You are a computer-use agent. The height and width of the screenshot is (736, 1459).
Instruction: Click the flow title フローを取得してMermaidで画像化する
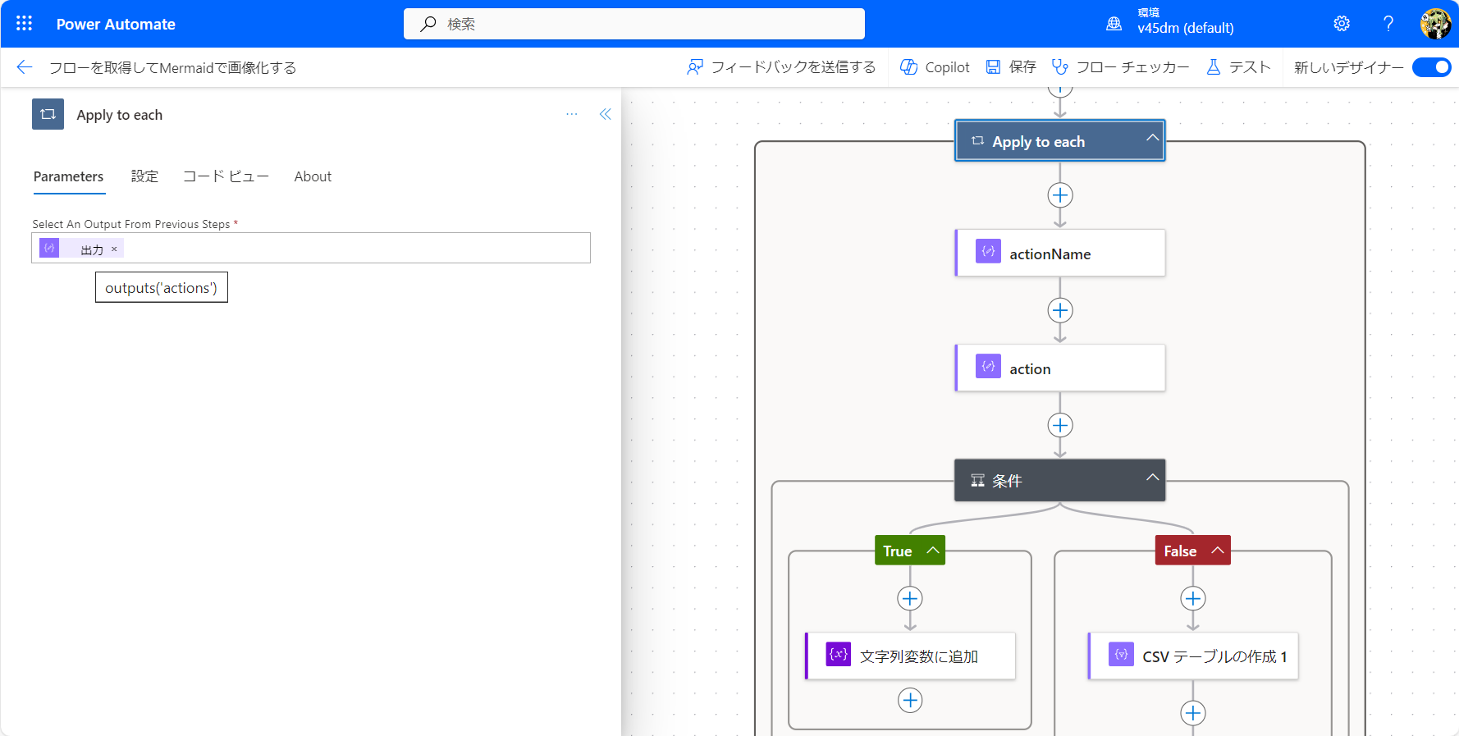click(x=172, y=67)
